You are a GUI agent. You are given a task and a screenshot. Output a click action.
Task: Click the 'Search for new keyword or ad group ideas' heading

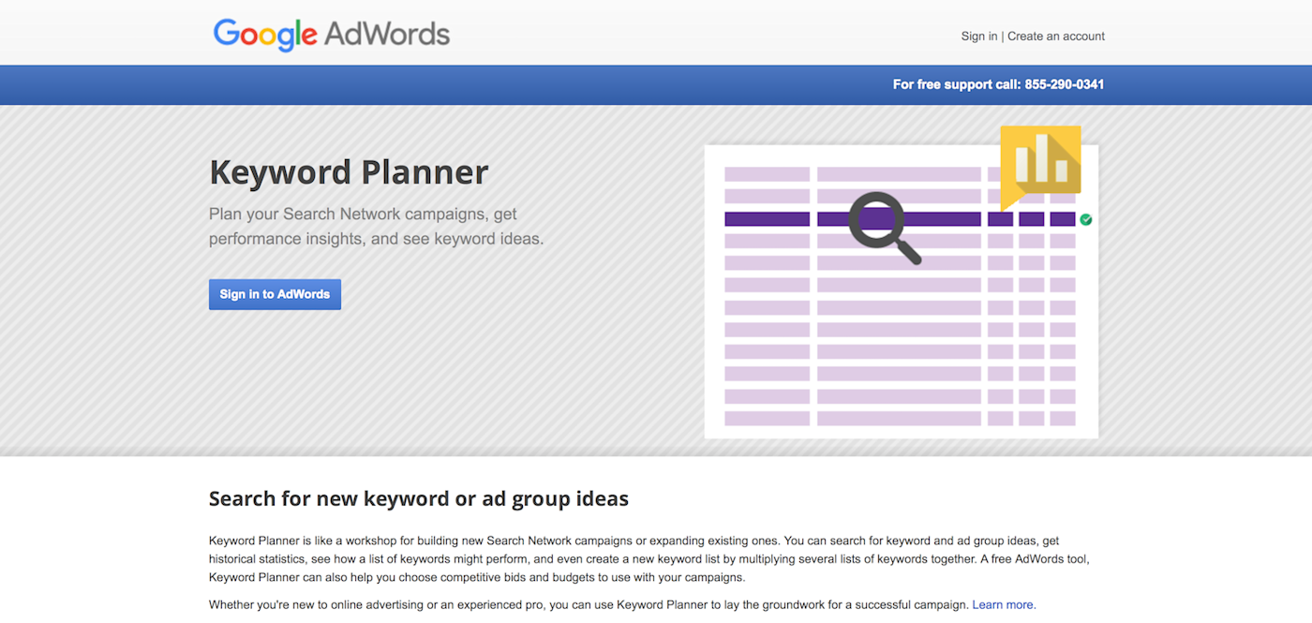coord(419,498)
